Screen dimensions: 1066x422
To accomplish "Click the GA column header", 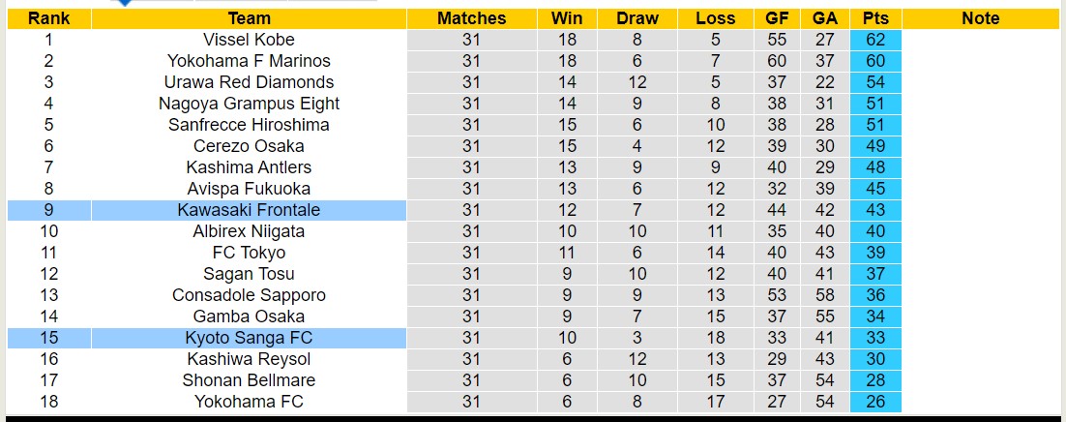I will (x=825, y=18).
